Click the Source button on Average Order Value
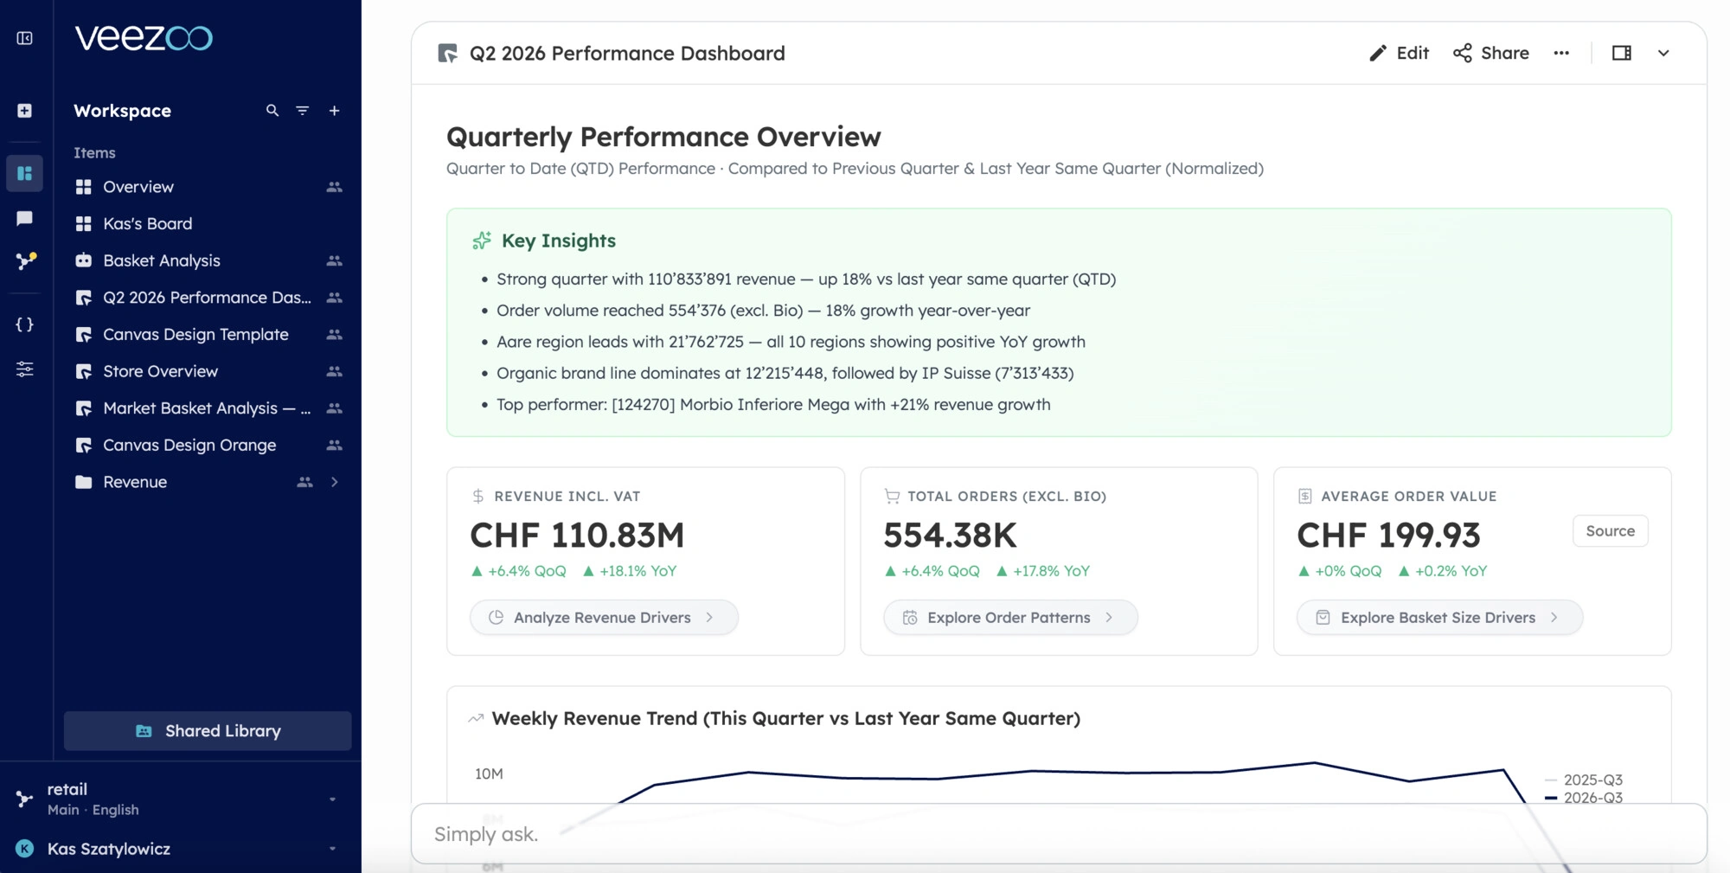This screenshot has width=1730, height=873. pos(1610,530)
